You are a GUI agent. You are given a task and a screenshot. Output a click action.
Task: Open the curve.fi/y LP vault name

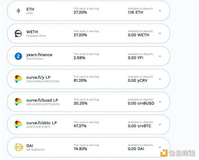click(x=38, y=77)
